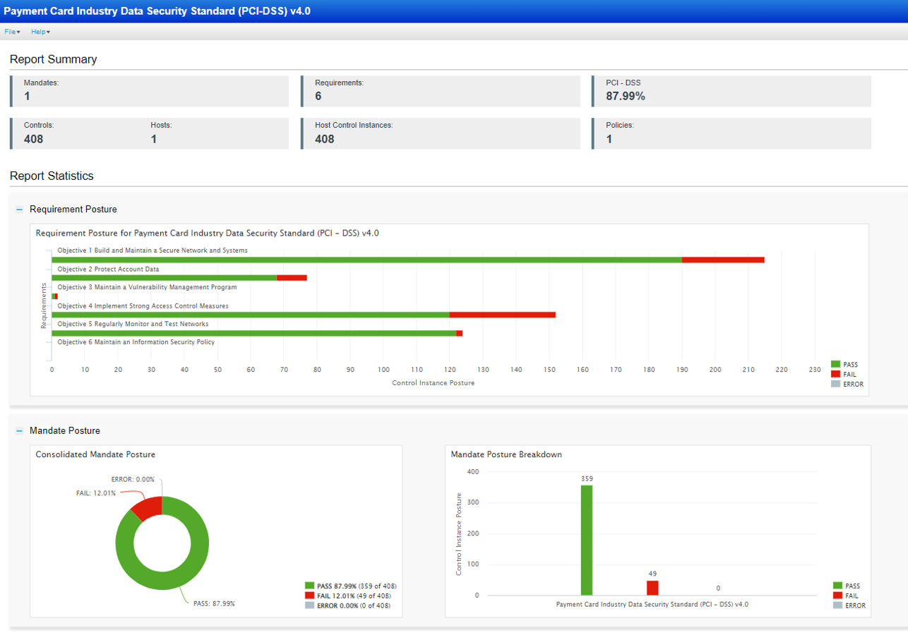Open the File menu
The width and height of the screenshot is (908, 635).
coord(12,32)
